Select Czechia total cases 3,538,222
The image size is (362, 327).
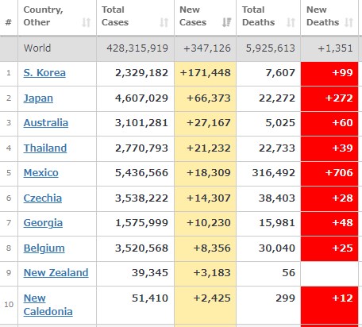(x=141, y=198)
